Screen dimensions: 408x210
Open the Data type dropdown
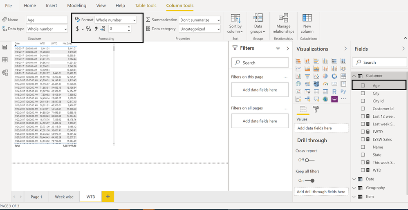tap(47, 29)
